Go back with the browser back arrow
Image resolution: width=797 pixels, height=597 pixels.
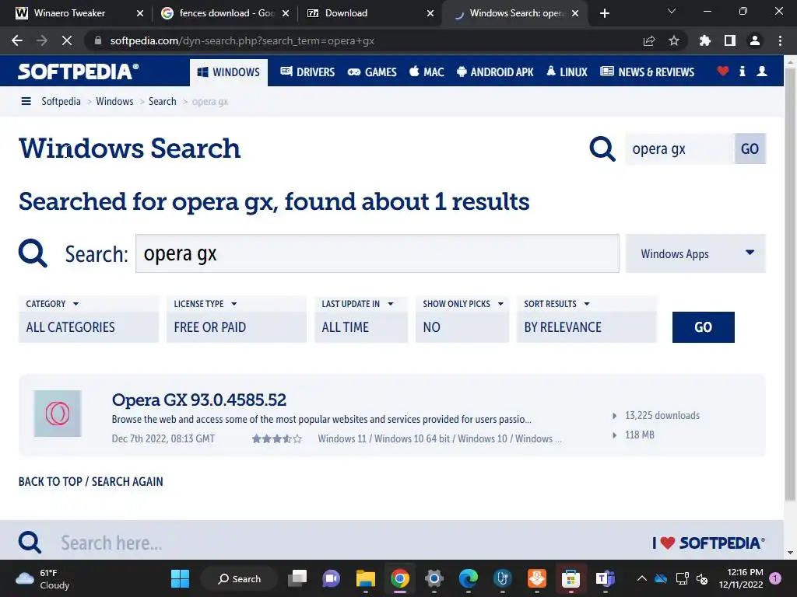(17, 40)
